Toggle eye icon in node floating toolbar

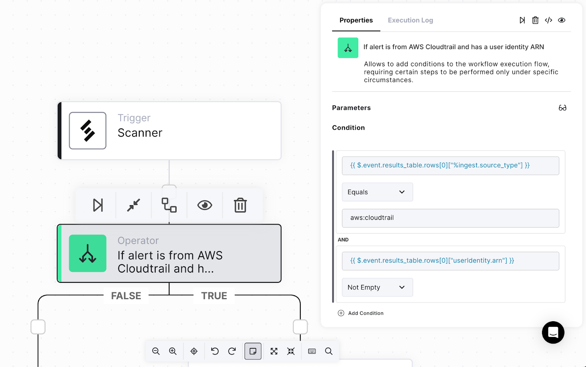[205, 205]
